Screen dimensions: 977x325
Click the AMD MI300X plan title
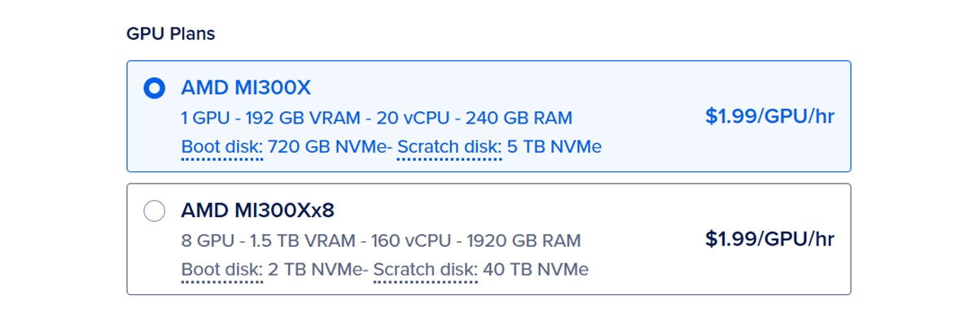pyautogui.click(x=246, y=88)
